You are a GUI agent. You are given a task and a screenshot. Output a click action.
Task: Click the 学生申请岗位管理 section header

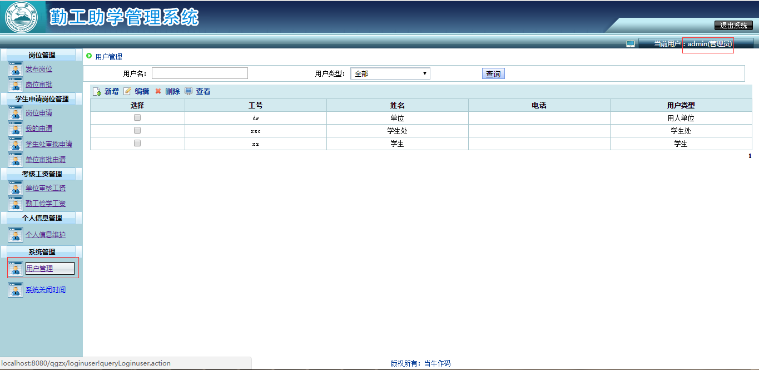[42, 98]
